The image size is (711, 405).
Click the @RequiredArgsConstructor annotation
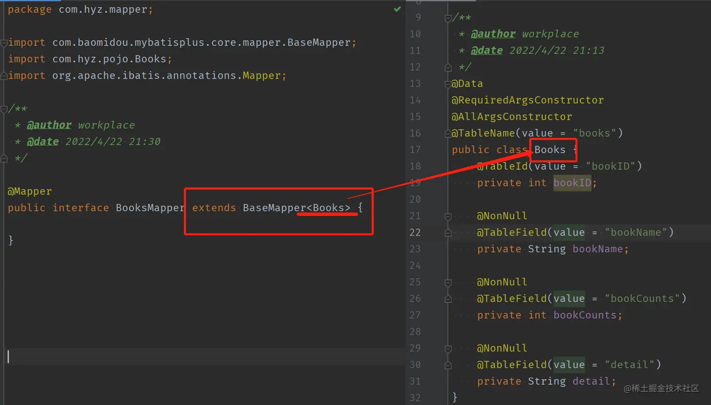528,100
